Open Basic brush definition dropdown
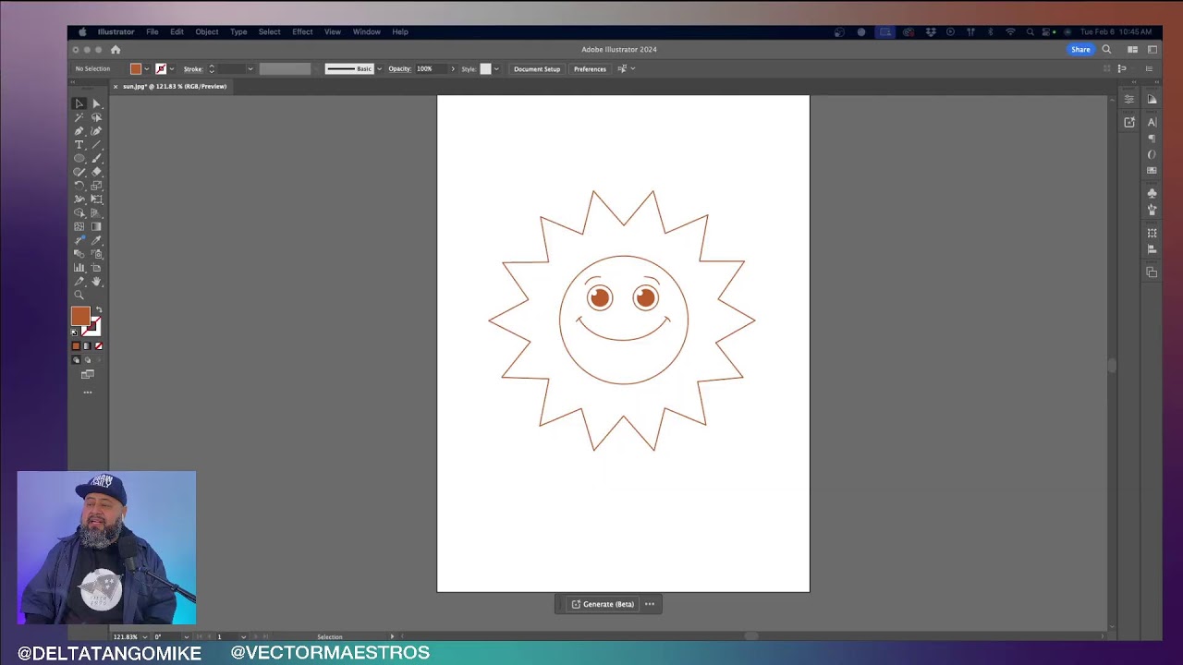The width and height of the screenshot is (1183, 665). pos(379,68)
